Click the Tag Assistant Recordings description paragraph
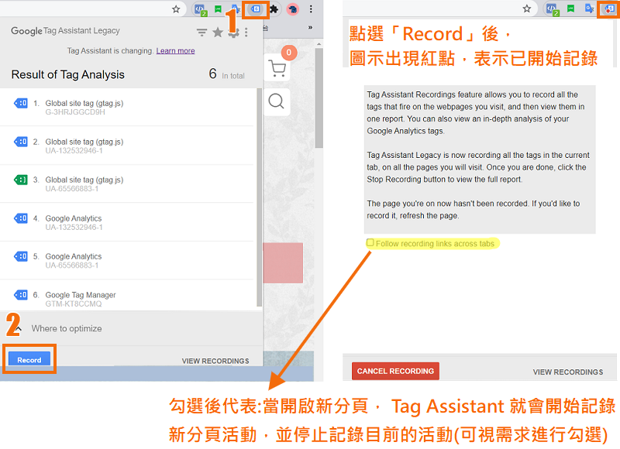Viewport: 620px width, 449px height. [476, 112]
